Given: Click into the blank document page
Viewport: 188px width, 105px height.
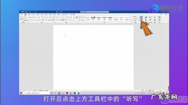Looking at the screenshot, I should [93, 57].
